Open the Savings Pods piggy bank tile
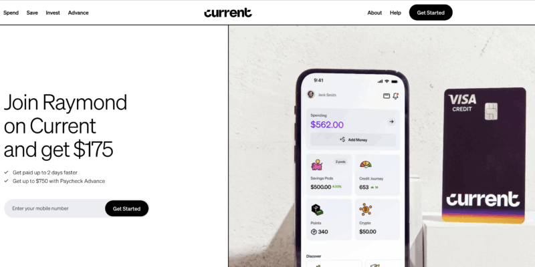535x267 pixels. (329, 175)
